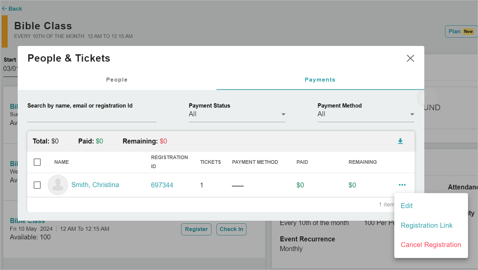Open the Plan New button

[461, 32]
